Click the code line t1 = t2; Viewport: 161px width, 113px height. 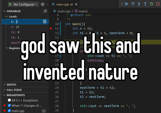pos(87,92)
